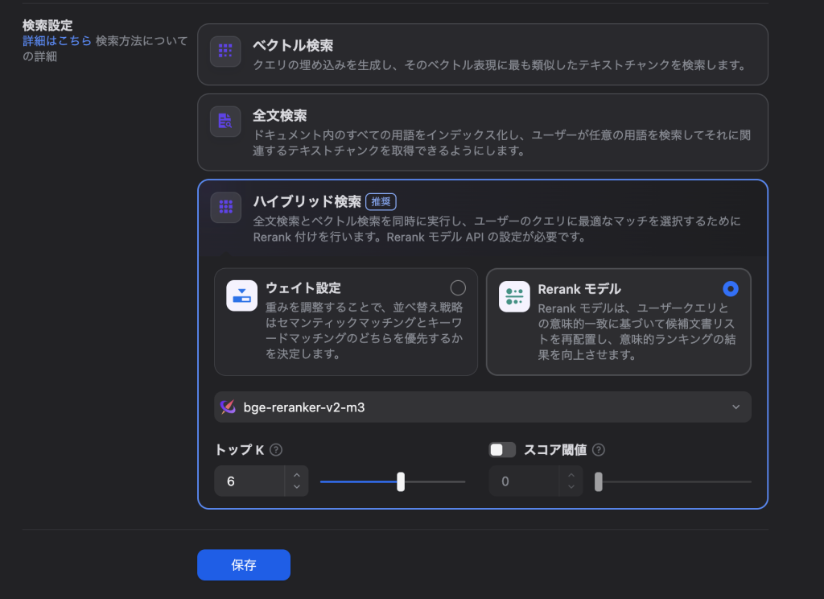This screenshot has height=599, width=824.
Task: Open the 詳細はこちら link
Action: tap(57, 40)
